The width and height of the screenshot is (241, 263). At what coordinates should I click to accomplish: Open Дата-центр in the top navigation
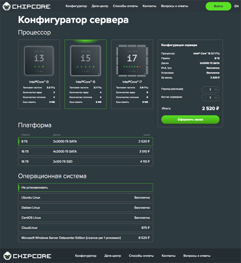click(x=100, y=6)
